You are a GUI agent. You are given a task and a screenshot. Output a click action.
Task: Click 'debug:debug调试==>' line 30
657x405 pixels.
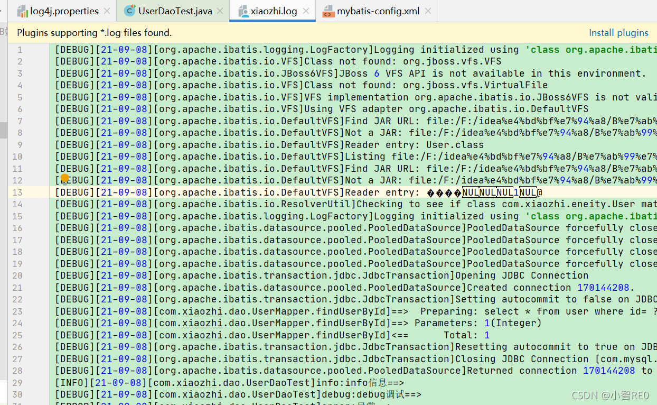point(238,394)
